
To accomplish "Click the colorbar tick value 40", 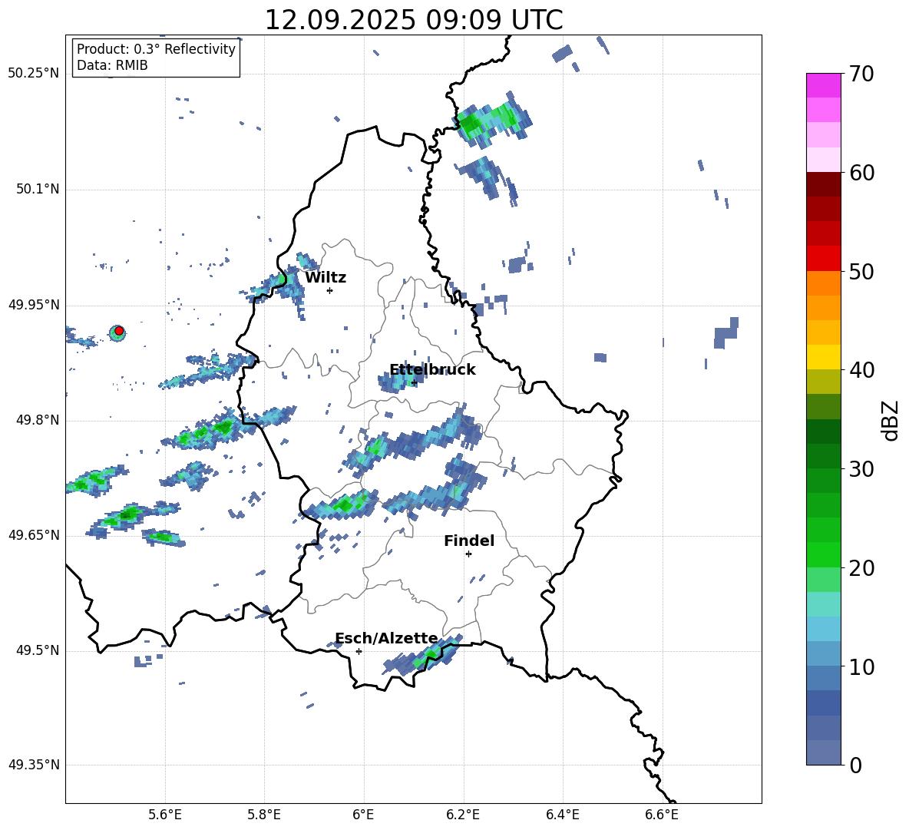I will click(x=861, y=370).
